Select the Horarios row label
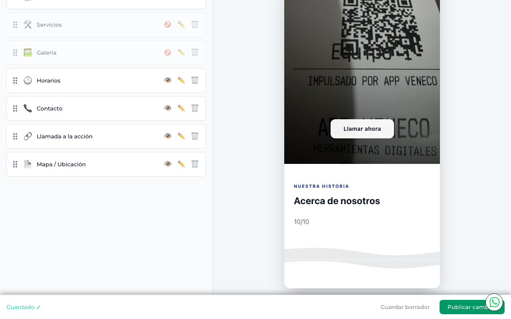 [x=49, y=81]
